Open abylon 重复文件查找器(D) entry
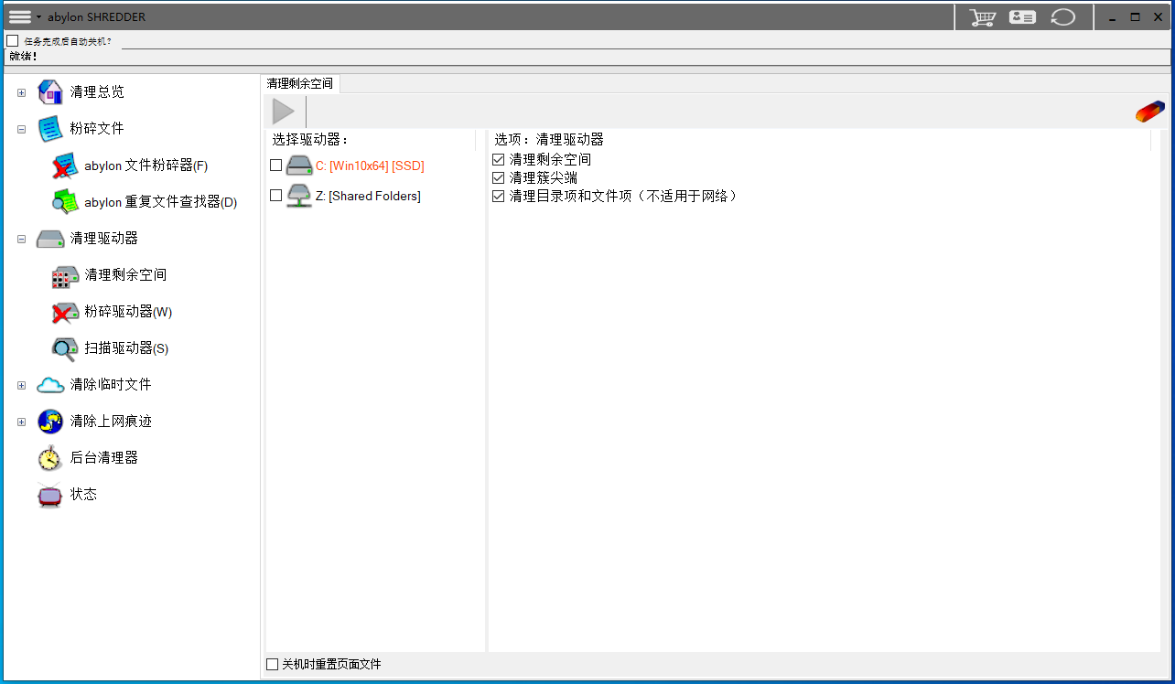 point(161,202)
